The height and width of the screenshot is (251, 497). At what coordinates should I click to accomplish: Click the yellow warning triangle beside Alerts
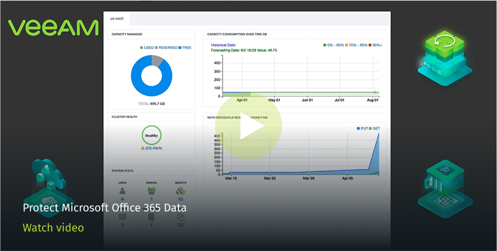pyautogui.click(x=143, y=148)
